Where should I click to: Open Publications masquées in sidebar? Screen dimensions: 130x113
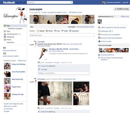click(15, 29)
